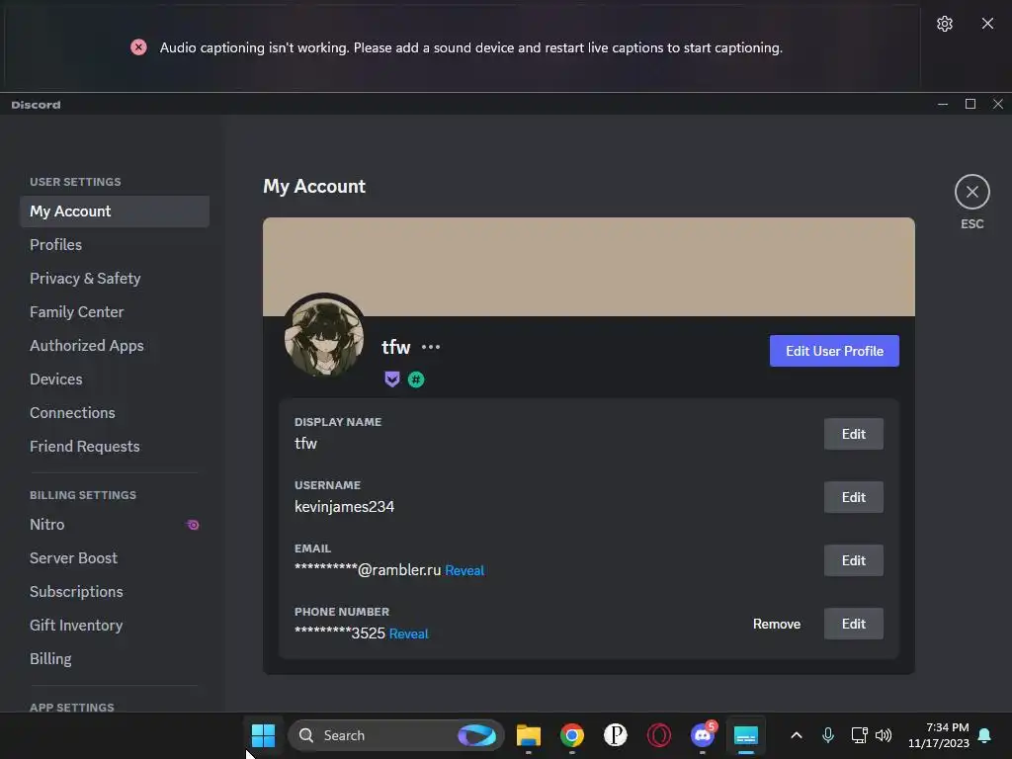This screenshot has height=759, width=1012.
Task: Click the tfw profile avatar picture
Action: (x=324, y=338)
